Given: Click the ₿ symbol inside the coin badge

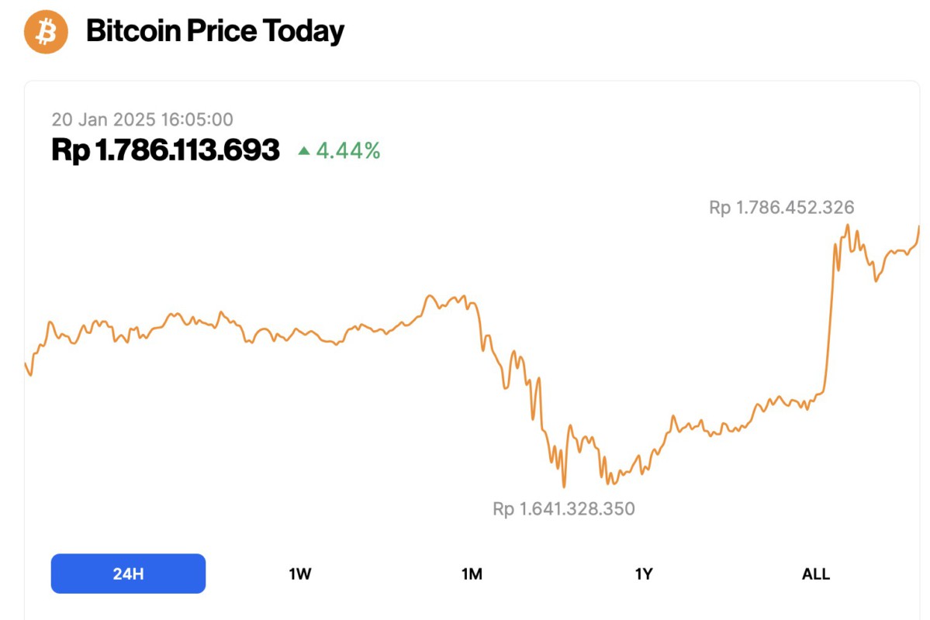Looking at the screenshot, I should click(46, 32).
